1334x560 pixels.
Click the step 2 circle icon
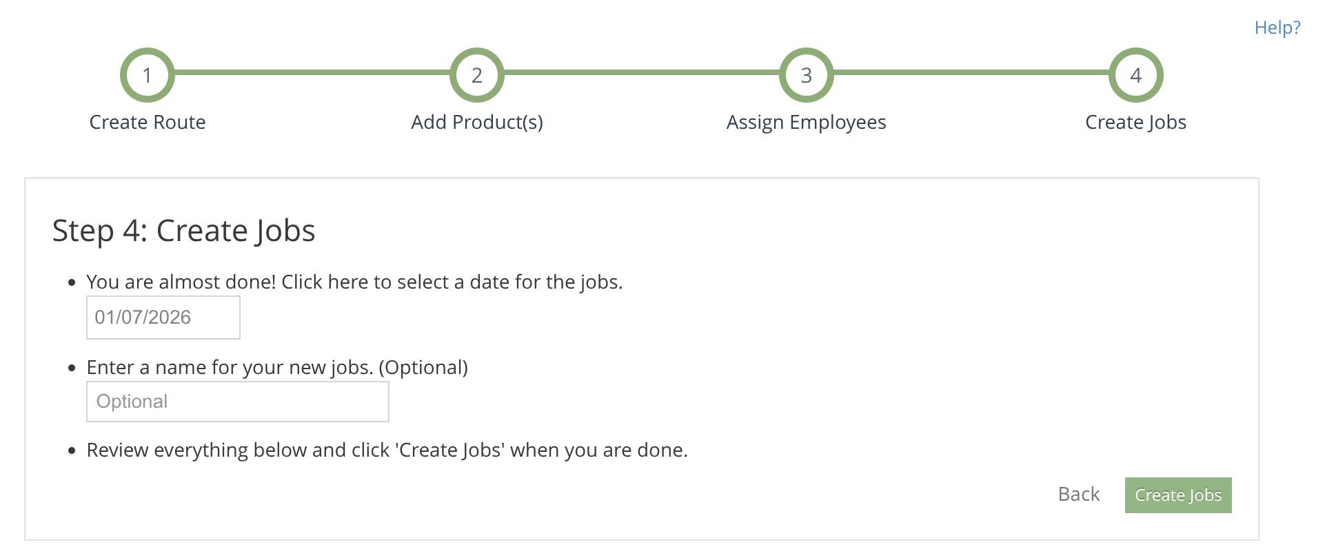(476, 75)
